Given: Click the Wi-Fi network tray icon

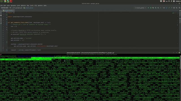Looking at the screenshot, I should pos(169,1).
